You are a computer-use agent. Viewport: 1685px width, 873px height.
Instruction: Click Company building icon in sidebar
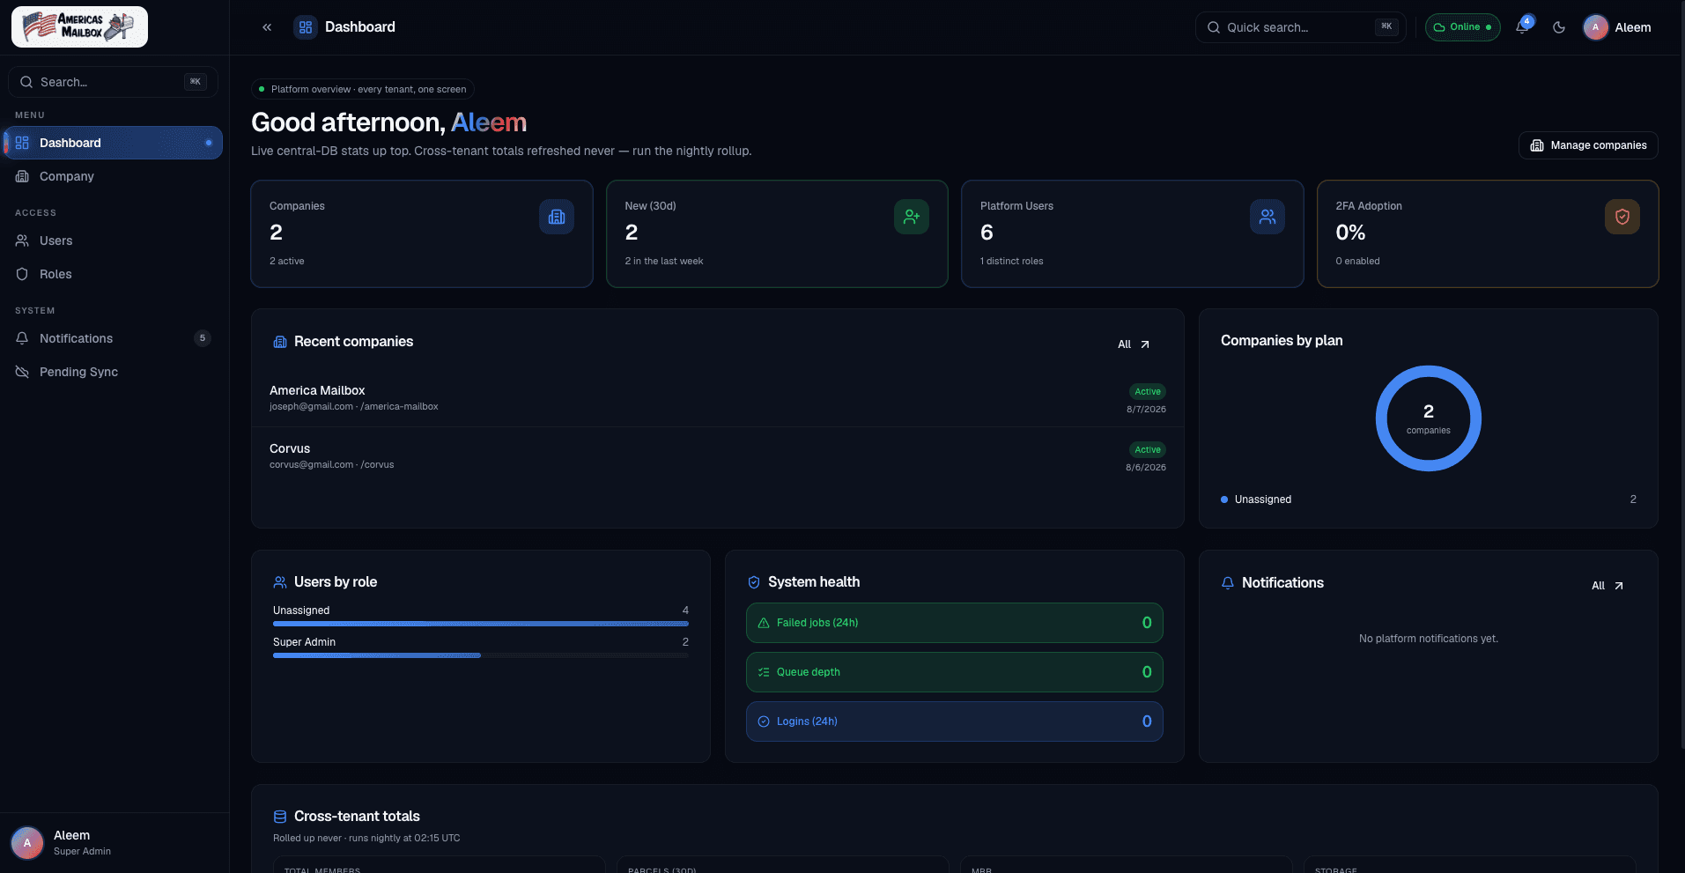[x=22, y=176]
